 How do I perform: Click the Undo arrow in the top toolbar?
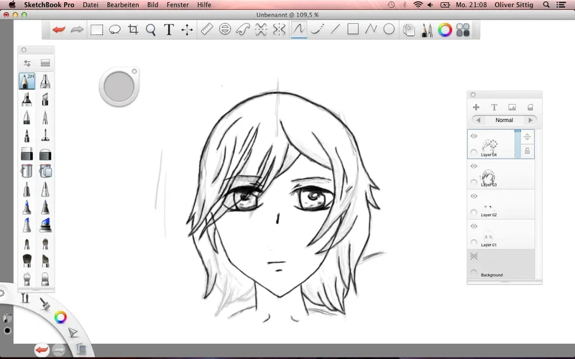(59, 29)
